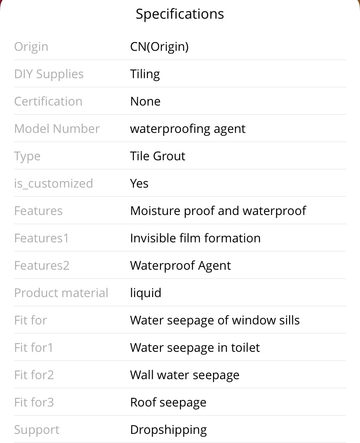This screenshot has height=443, width=360.
Task: Select the CN(Origin) value
Action: [x=159, y=46]
